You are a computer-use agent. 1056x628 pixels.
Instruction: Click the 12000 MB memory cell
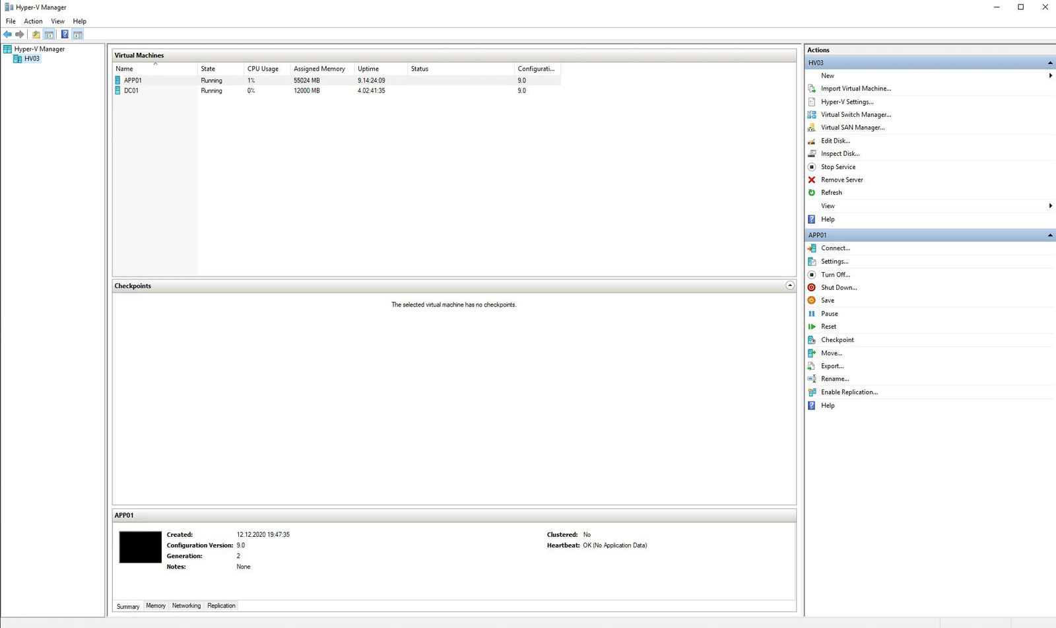coord(307,91)
